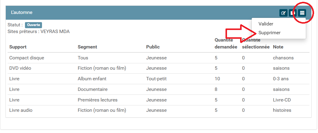Select the Livre audio row
This screenshot has height=133, width=318.
point(21,110)
